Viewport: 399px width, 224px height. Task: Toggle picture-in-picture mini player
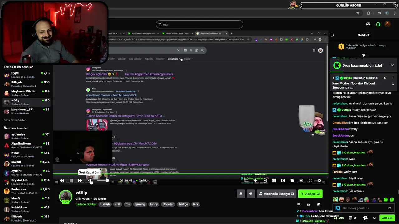click(x=283, y=180)
